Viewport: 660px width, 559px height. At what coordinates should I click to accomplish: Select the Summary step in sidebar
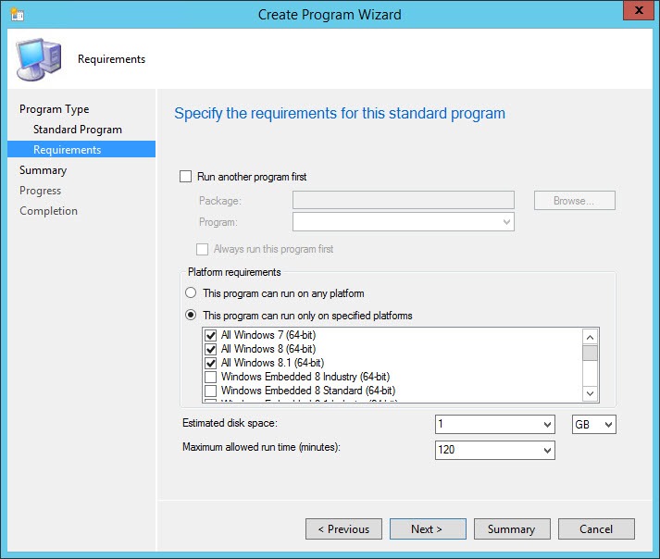44,170
